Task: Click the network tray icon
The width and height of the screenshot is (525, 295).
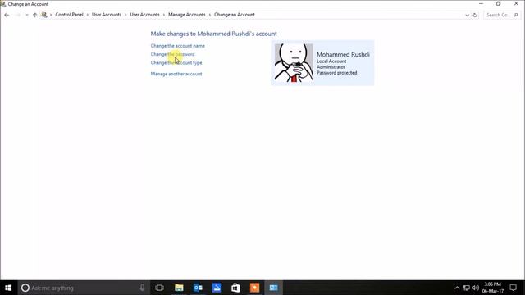Action: 467,288
